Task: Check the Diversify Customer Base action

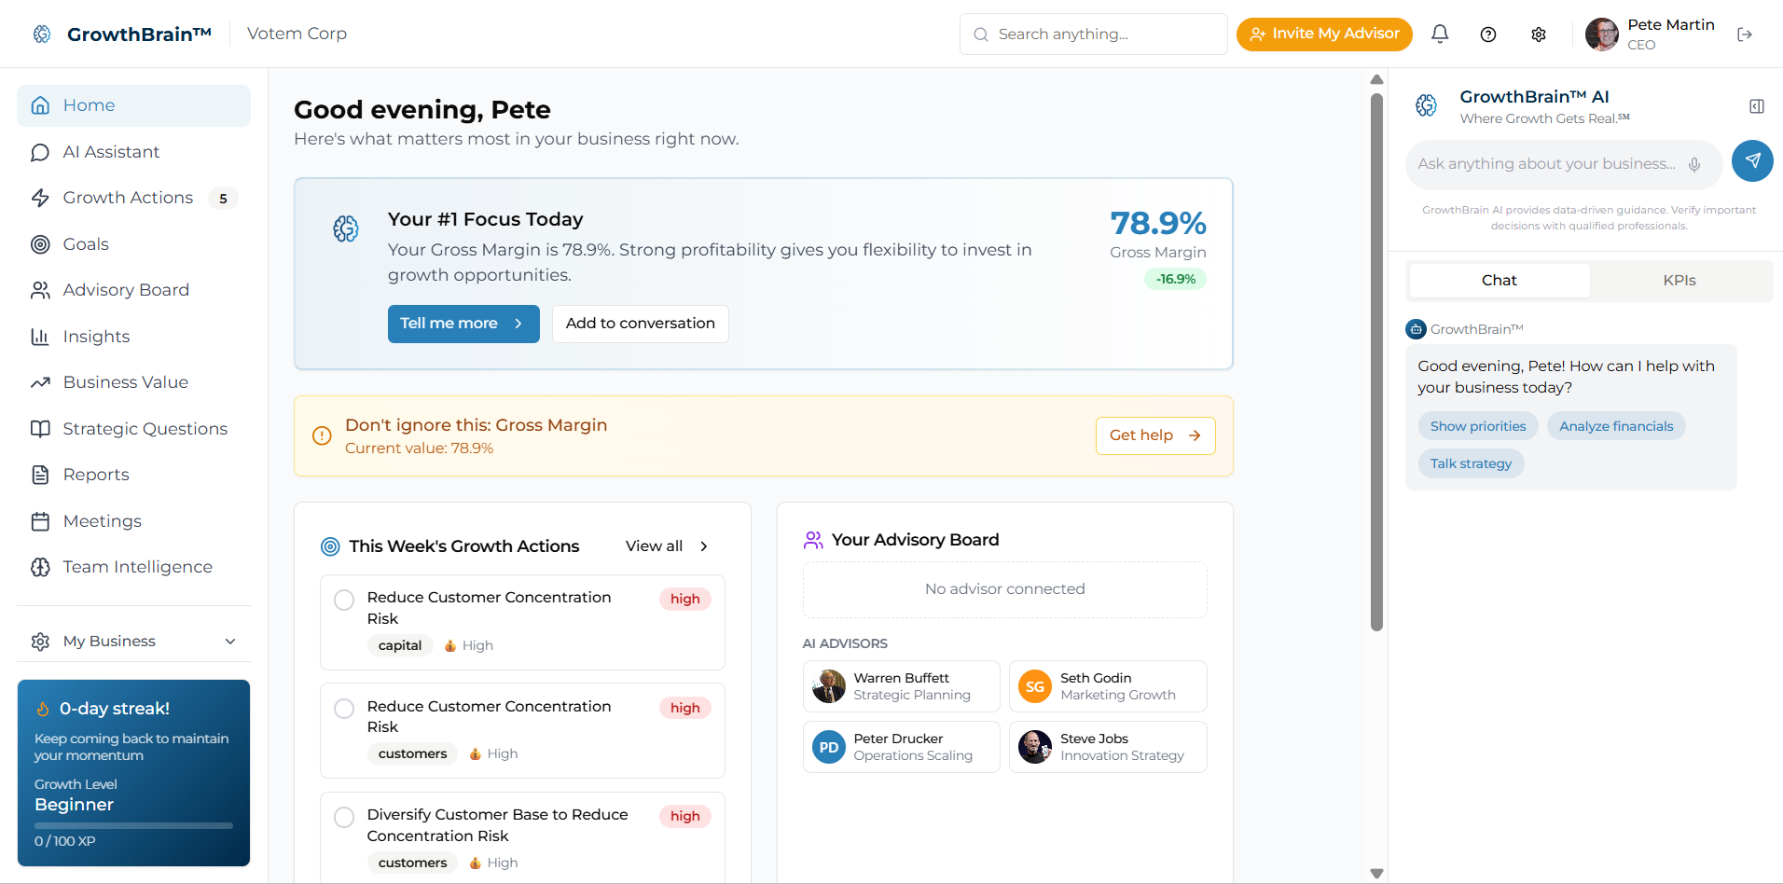Action: [343, 817]
